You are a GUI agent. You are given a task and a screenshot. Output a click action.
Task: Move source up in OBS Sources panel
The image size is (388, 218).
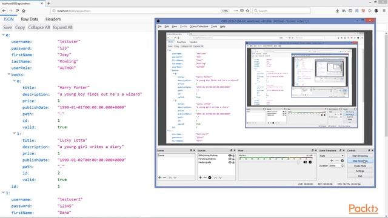[x=216, y=177]
